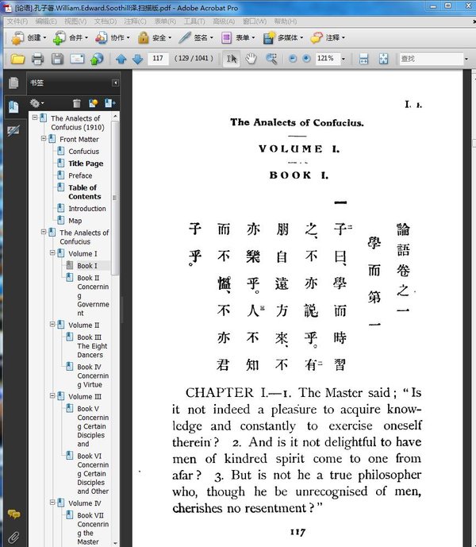The height and width of the screenshot is (547, 476).
Task: Collapse the Front Matter bookmark group
Action: pos(44,139)
